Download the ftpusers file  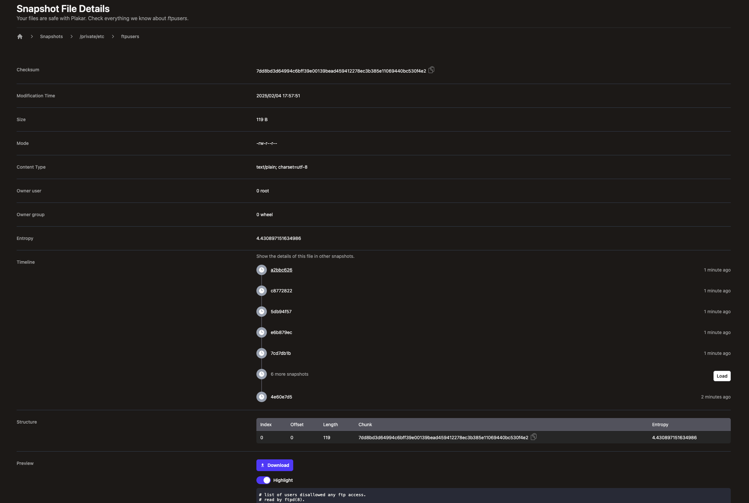click(x=275, y=465)
